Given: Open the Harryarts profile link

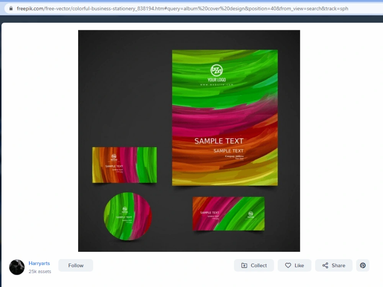Looking at the screenshot, I should click(39, 263).
